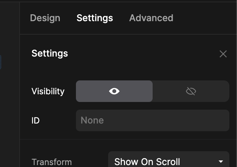Dismiss the panel via the X icon
This screenshot has height=167, width=237.
click(x=223, y=54)
